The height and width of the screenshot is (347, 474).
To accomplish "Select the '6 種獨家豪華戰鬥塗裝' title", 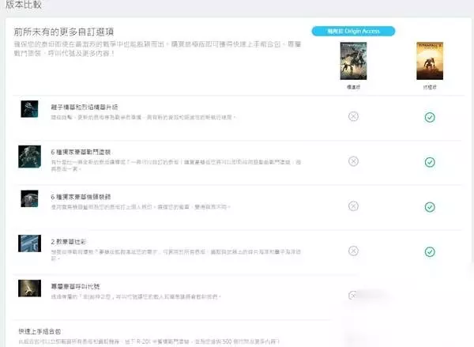I will click(81, 152).
